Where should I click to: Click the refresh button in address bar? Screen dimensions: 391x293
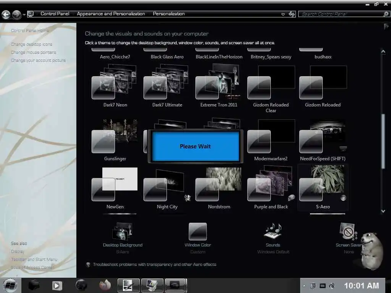point(291,14)
